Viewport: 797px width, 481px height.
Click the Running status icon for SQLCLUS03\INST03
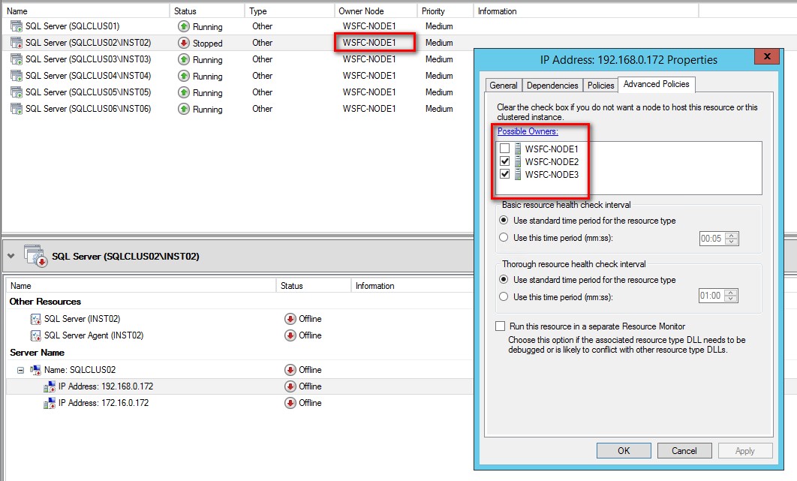coord(184,59)
